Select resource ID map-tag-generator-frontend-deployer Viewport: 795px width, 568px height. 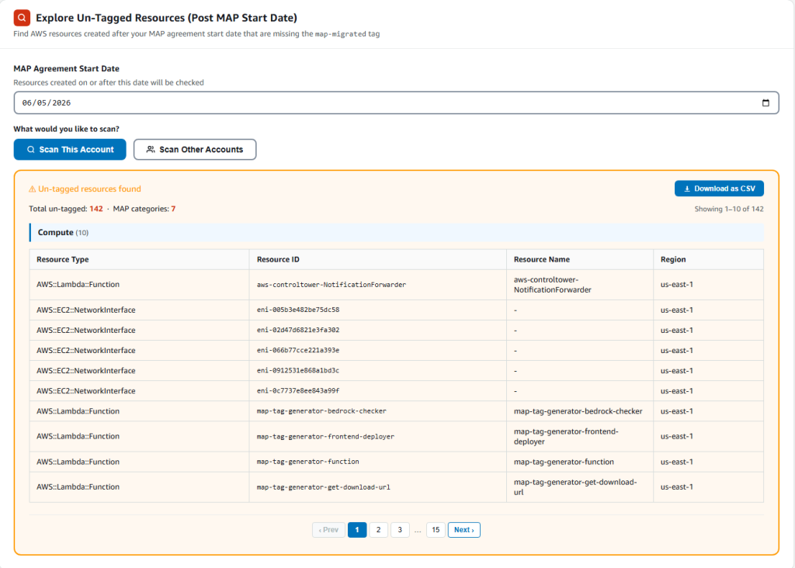(325, 436)
